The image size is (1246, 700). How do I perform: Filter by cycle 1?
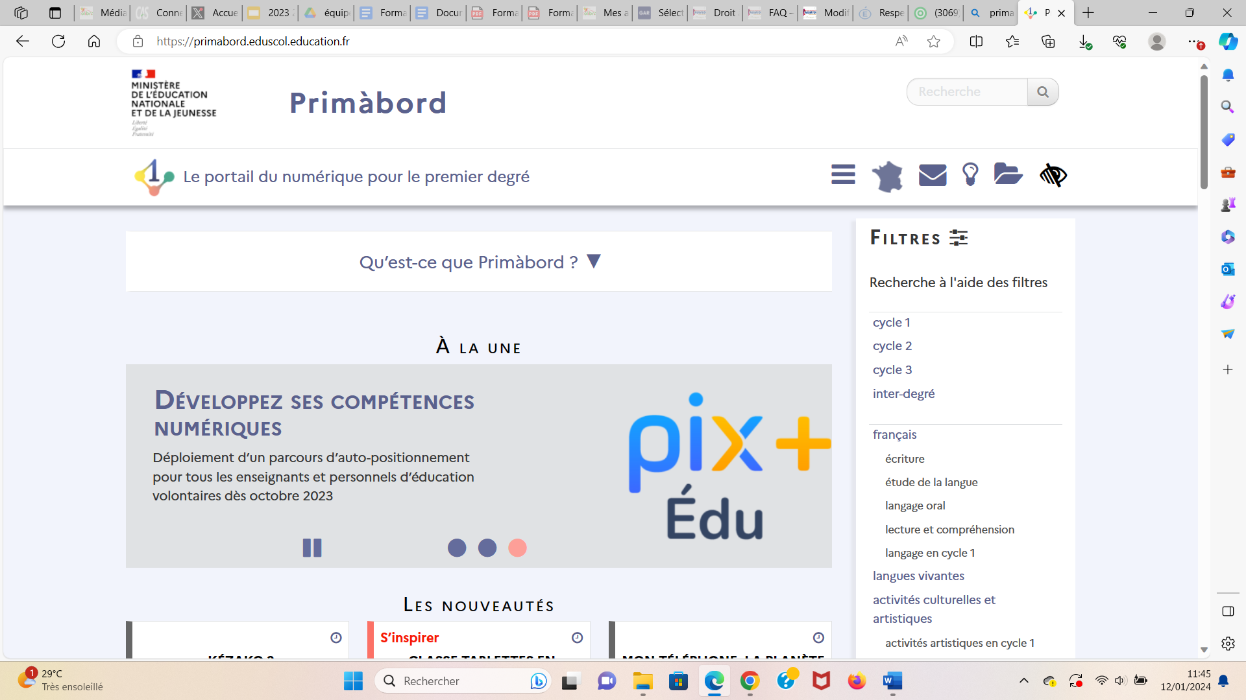[x=892, y=322]
